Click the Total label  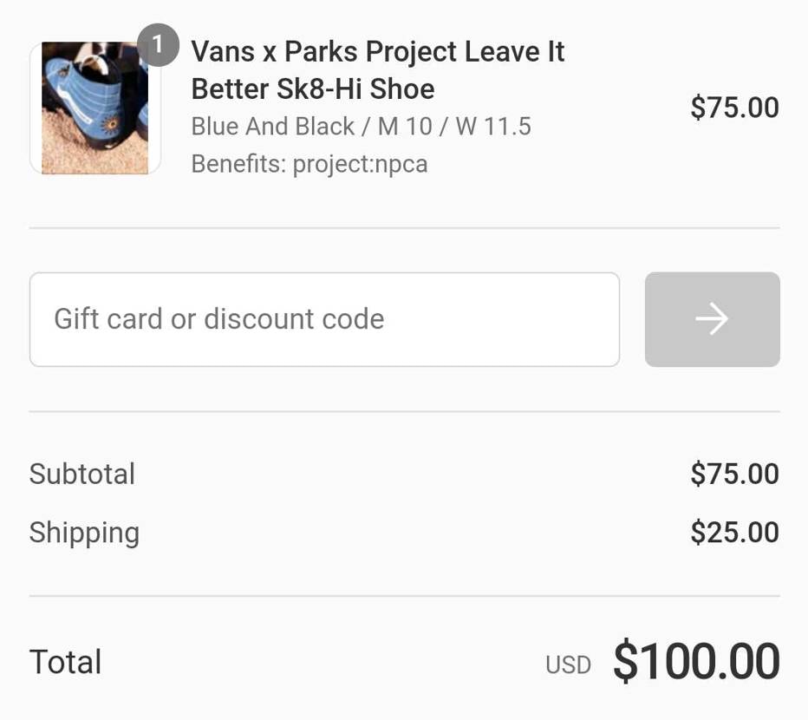65,661
